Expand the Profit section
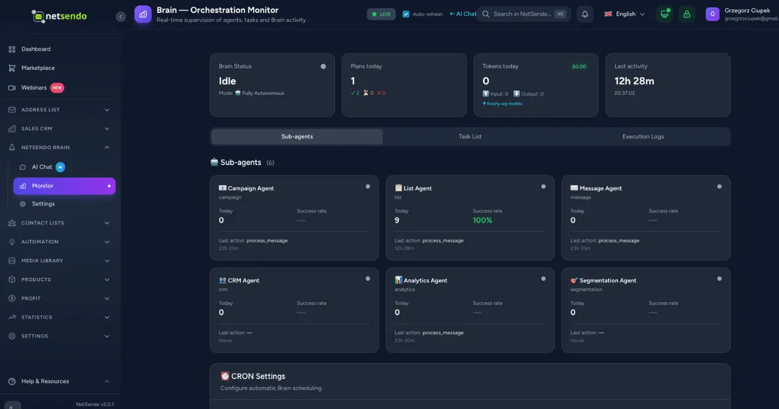The width and height of the screenshot is (779, 409). (60, 298)
